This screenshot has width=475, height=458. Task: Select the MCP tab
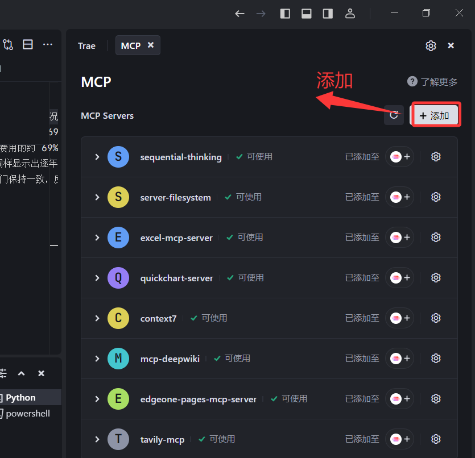[x=138, y=45]
